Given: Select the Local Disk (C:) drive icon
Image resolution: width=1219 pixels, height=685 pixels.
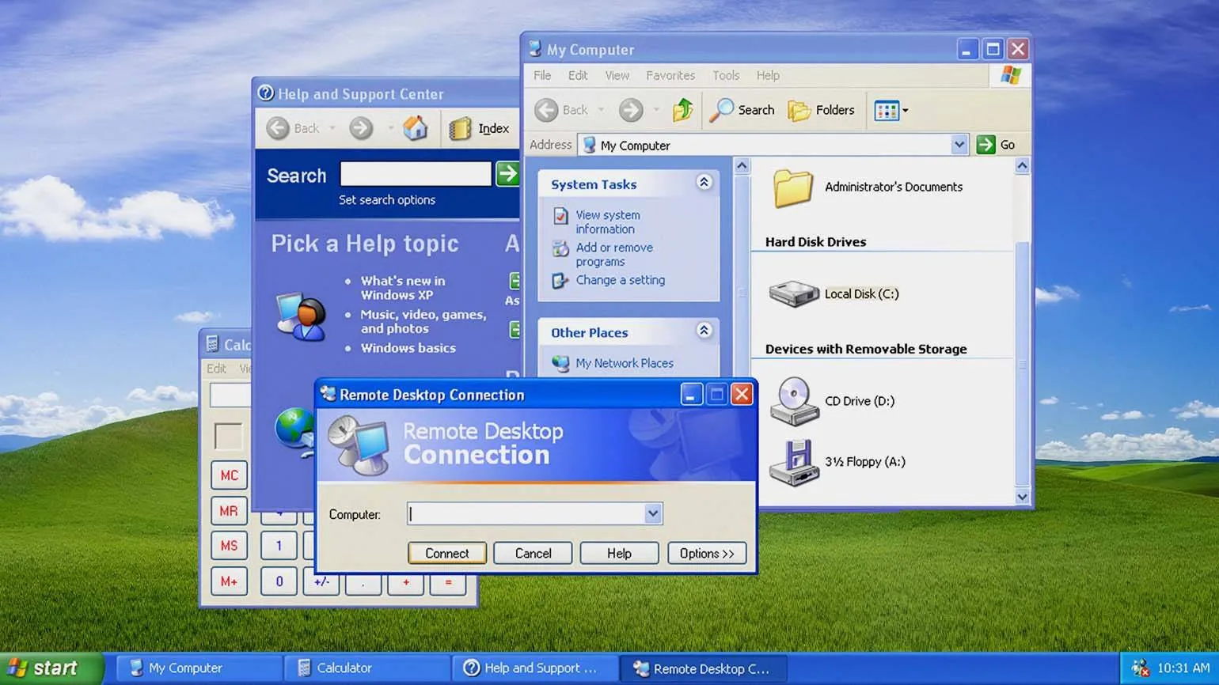Looking at the screenshot, I should [793, 293].
